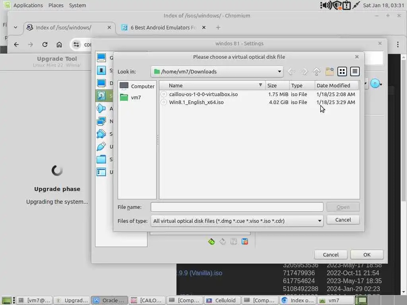407x305 pixels.
Task: Switch file dialog to detail list view
Action: [355, 71]
